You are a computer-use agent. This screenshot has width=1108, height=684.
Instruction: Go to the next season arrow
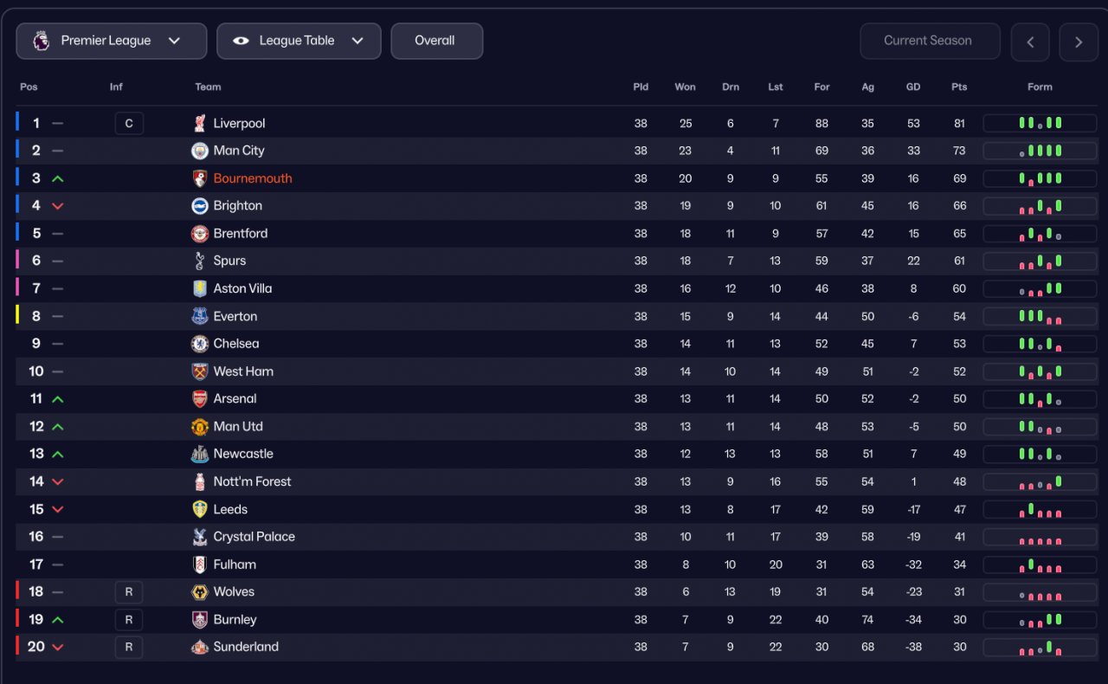click(1079, 42)
